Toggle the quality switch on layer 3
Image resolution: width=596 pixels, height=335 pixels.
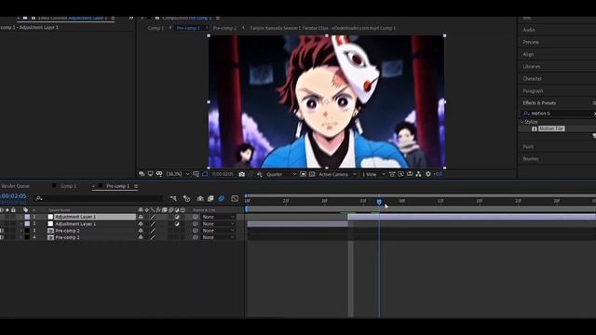(x=153, y=231)
